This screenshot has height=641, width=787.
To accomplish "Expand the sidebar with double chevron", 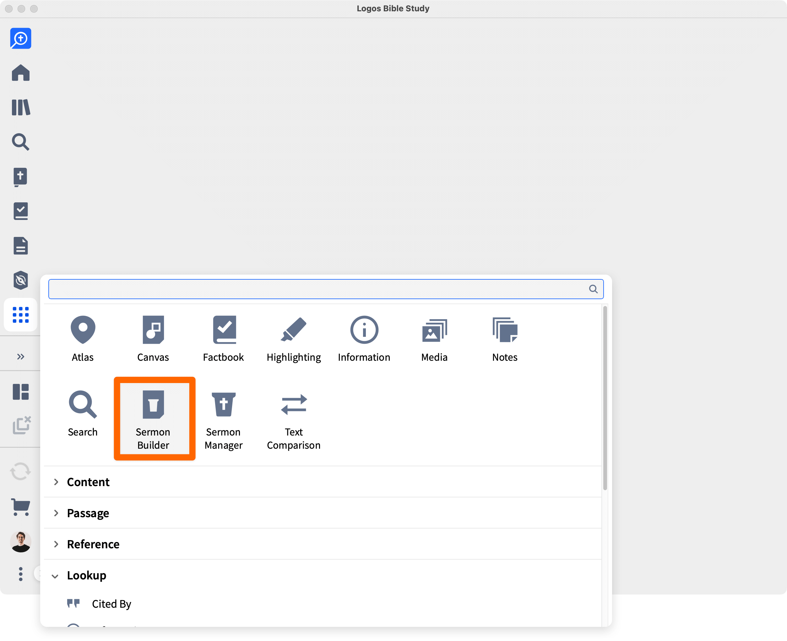I will tap(21, 356).
